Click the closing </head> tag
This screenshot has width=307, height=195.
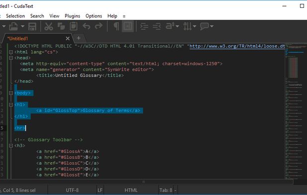coord(24,81)
